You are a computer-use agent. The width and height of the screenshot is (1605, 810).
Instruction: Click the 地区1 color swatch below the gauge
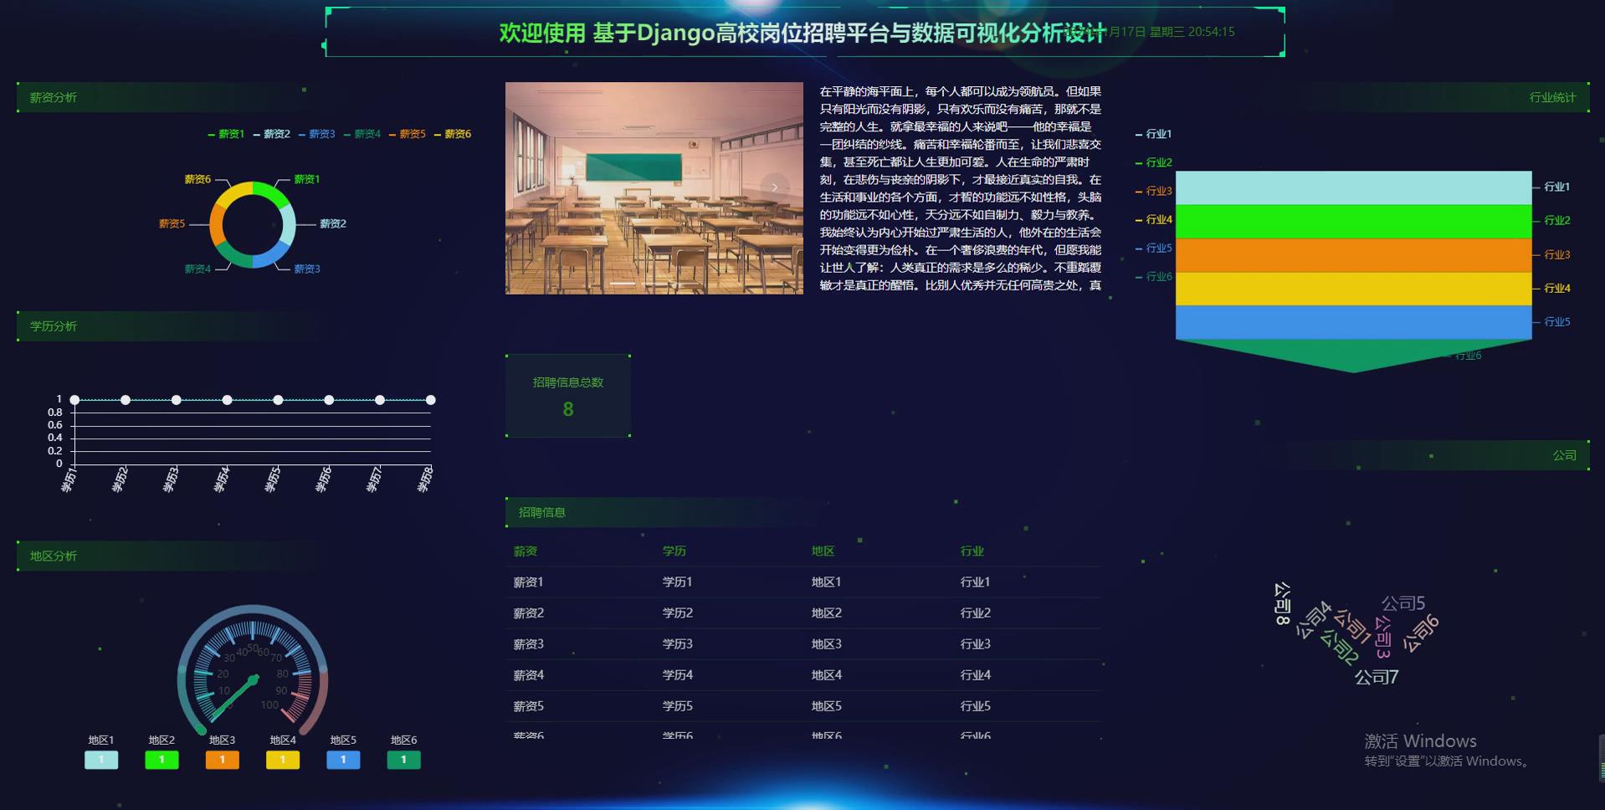(x=101, y=760)
